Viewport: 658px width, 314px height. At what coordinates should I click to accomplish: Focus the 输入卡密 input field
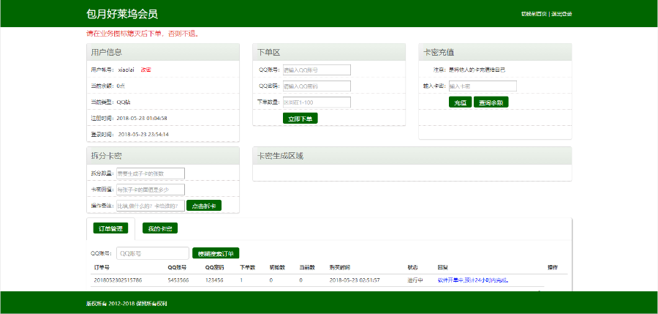click(x=483, y=86)
